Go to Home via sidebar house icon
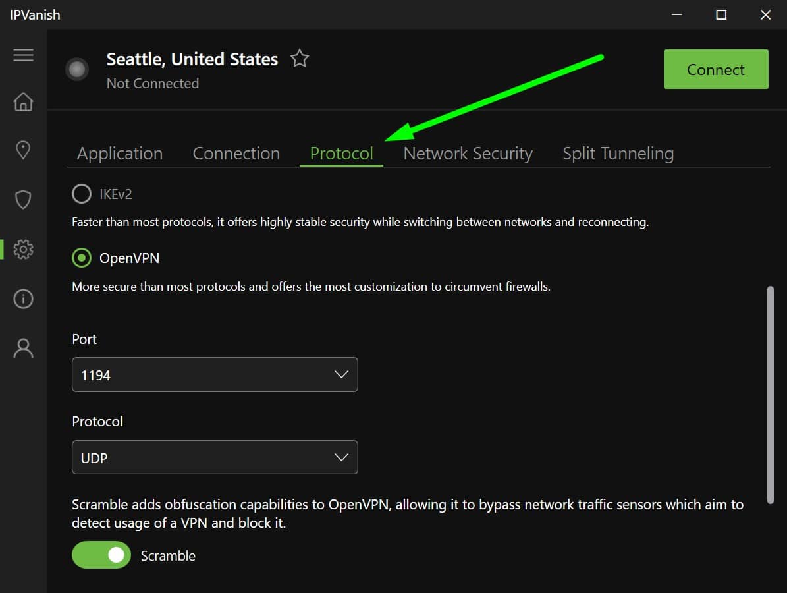This screenshot has width=787, height=593. click(x=23, y=101)
